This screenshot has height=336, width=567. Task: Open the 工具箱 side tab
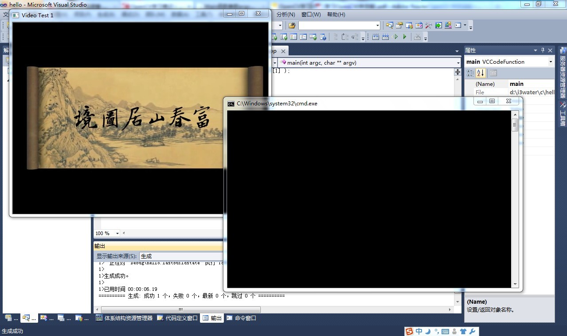pos(563,114)
